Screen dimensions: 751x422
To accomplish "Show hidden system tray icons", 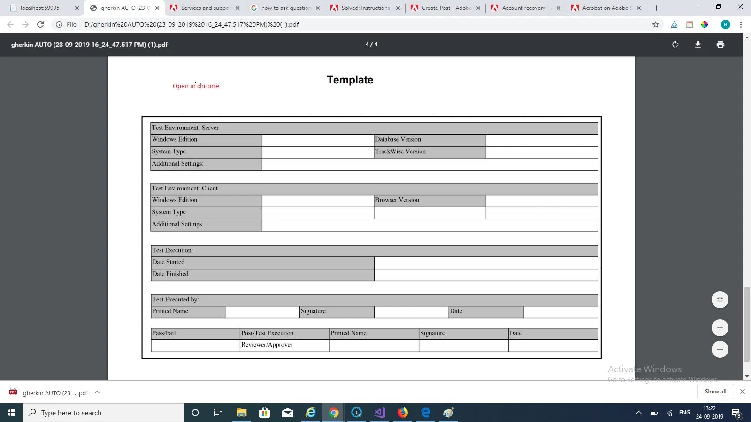I will coord(639,413).
